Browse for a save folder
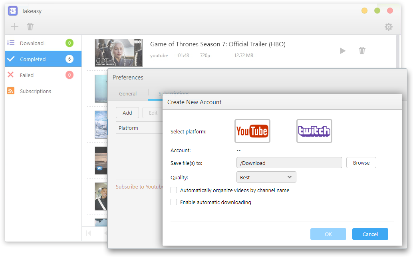The height and width of the screenshot is (260, 417). click(x=361, y=163)
